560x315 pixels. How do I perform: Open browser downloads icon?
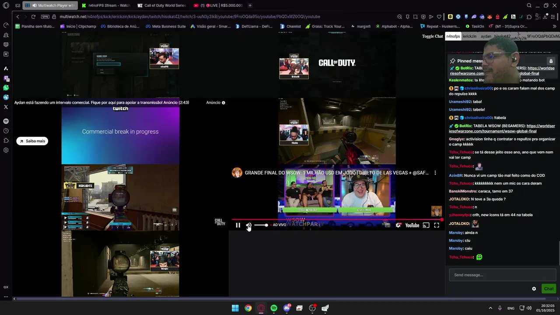pos(545,17)
